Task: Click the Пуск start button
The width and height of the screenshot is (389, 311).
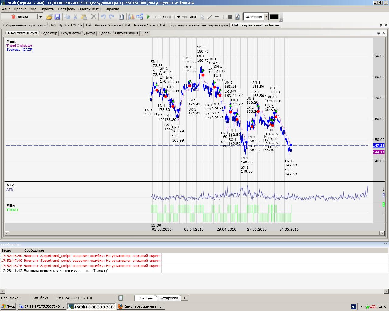Action: click(8, 306)
